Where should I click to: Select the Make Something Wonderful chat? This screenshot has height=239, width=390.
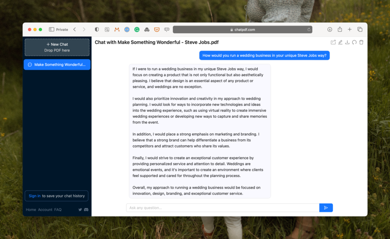(57, 64)
